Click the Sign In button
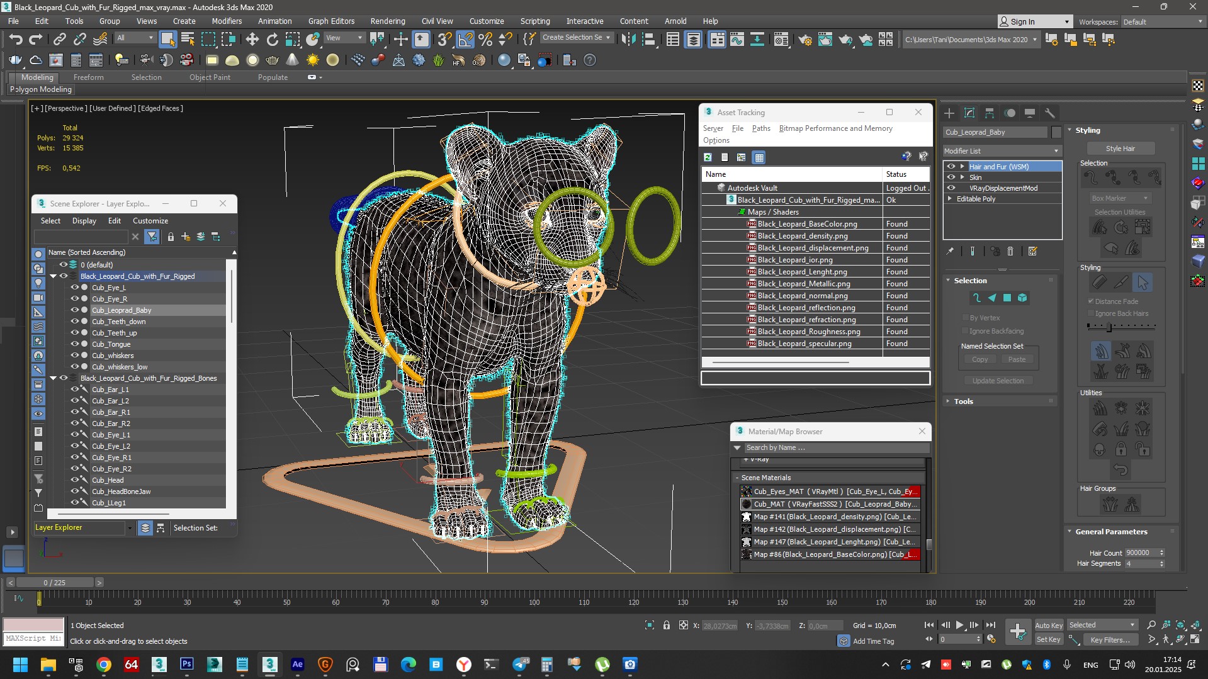Viewport: 1208px width, 679px height. pyautogui.click(x=1035, y=21)
